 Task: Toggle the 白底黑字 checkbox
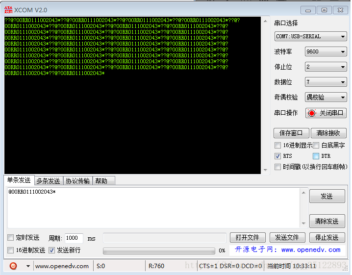pyautogui.click(x=316, y=145)
